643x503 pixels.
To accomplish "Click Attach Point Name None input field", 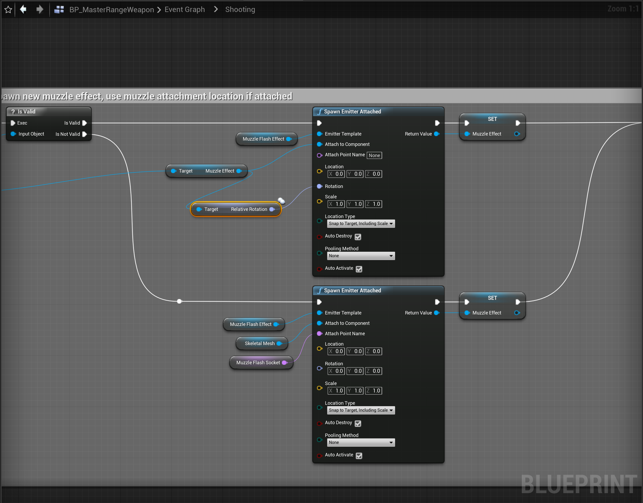I will [x=374, y=156].
